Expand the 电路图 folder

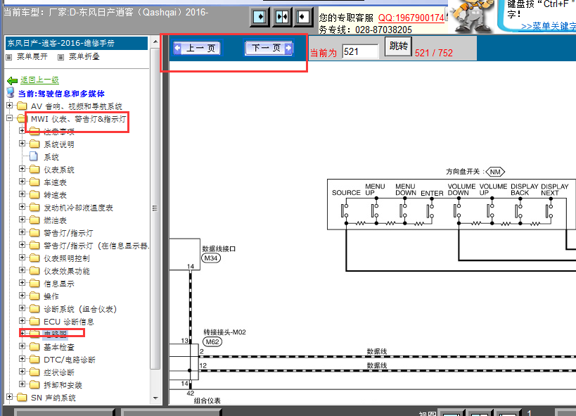coord(22,333)
